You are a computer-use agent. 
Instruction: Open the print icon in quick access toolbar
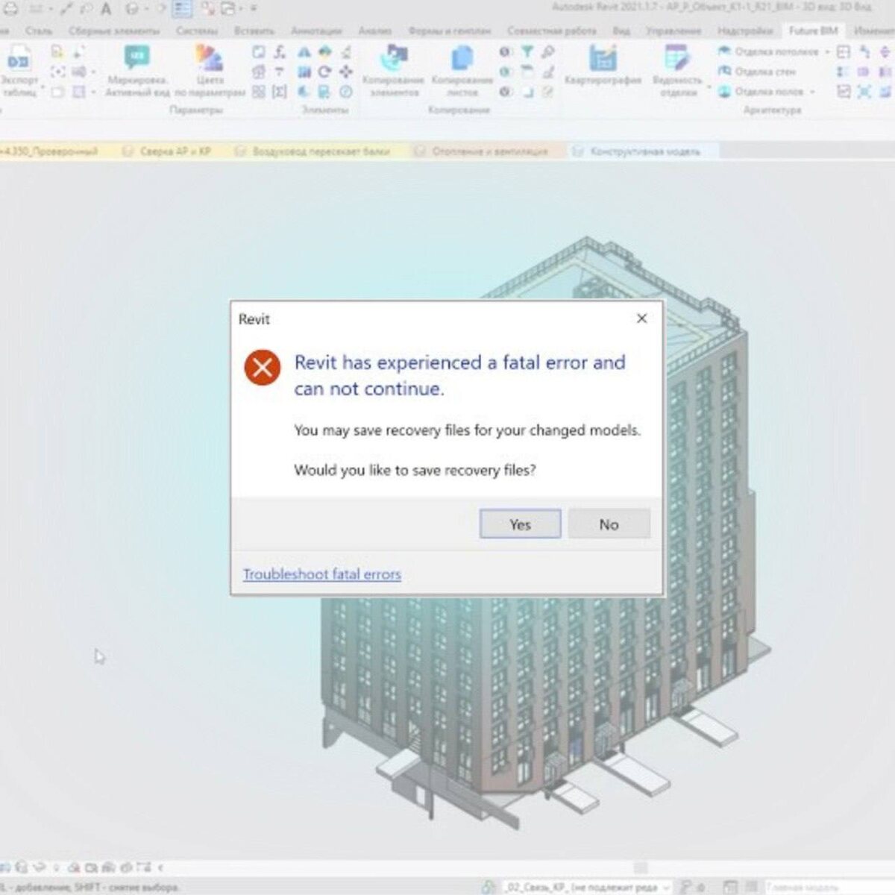tap(11, 9)
